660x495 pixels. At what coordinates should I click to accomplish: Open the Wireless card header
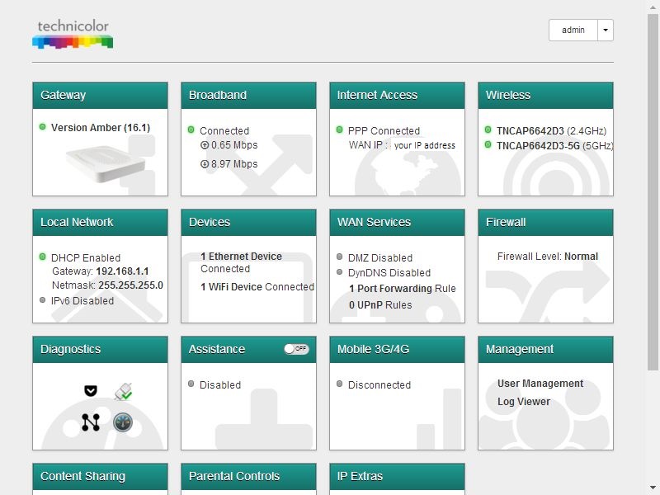(x=545, y=96)
